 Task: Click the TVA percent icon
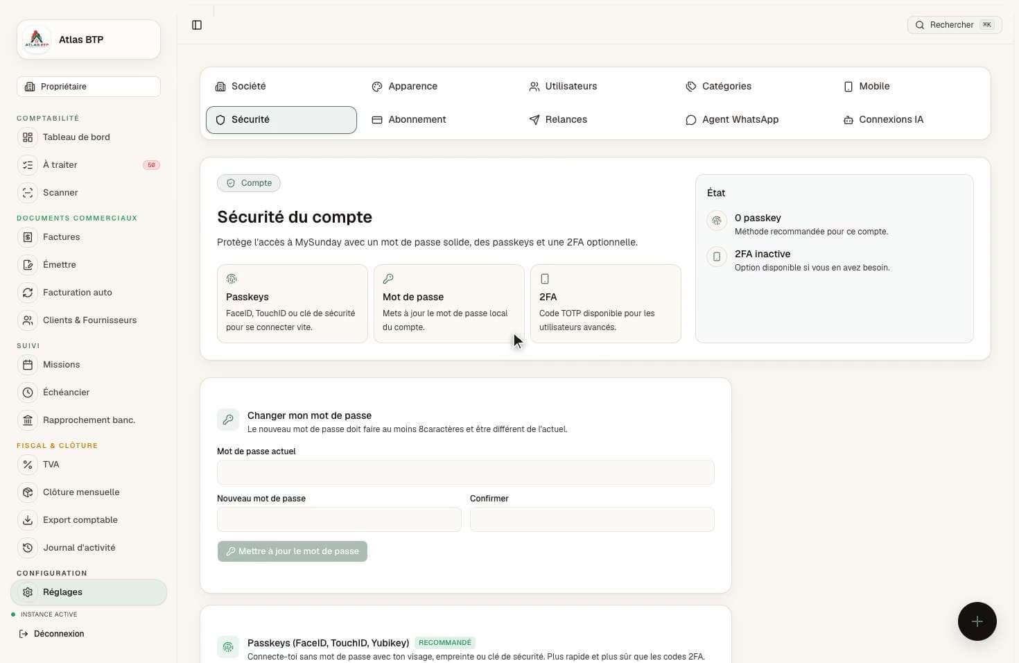pos(28,465)
